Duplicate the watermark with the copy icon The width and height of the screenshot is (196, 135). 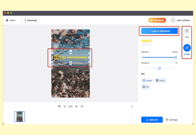tap(71, 64)
